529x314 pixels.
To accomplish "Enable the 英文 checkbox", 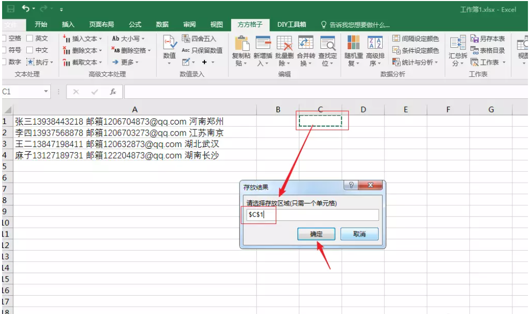I will click(30, 39).
